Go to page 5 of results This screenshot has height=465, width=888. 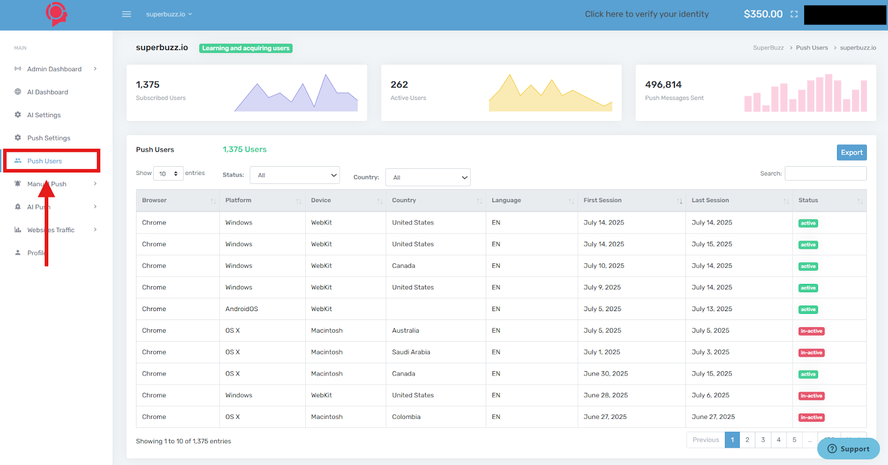point(794,439)
